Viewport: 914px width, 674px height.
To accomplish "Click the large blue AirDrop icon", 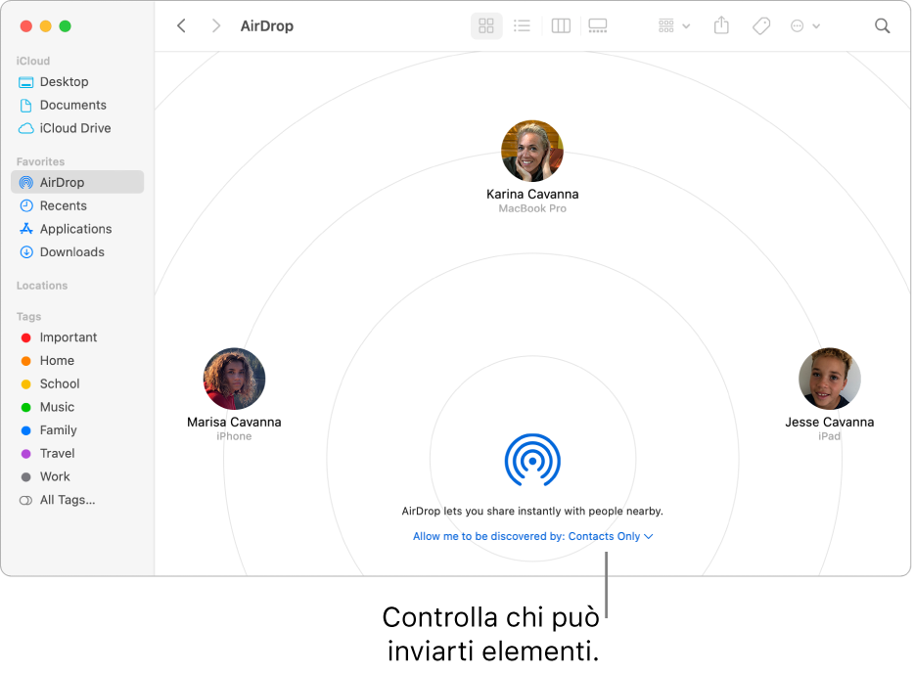I will coord(532,460).
